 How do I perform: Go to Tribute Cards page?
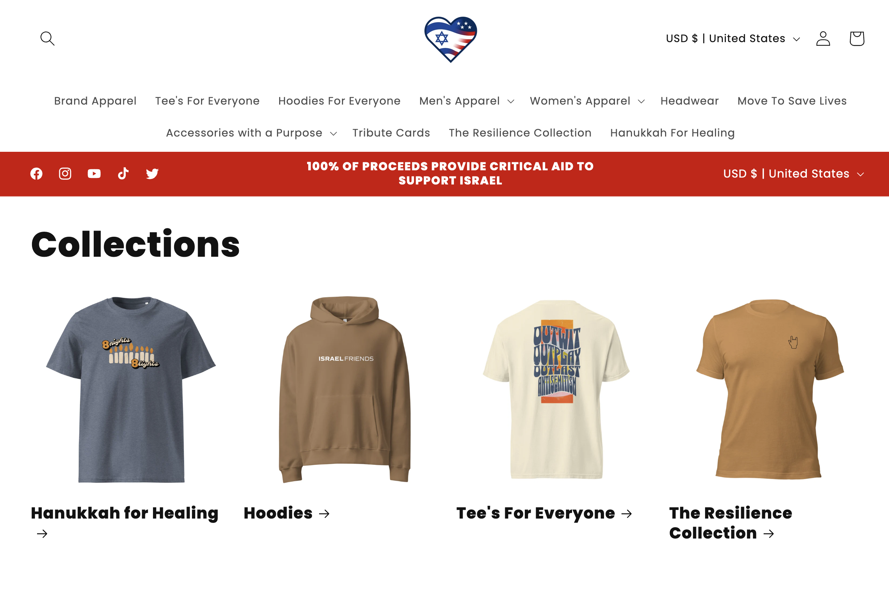click(x=391, y=133)
